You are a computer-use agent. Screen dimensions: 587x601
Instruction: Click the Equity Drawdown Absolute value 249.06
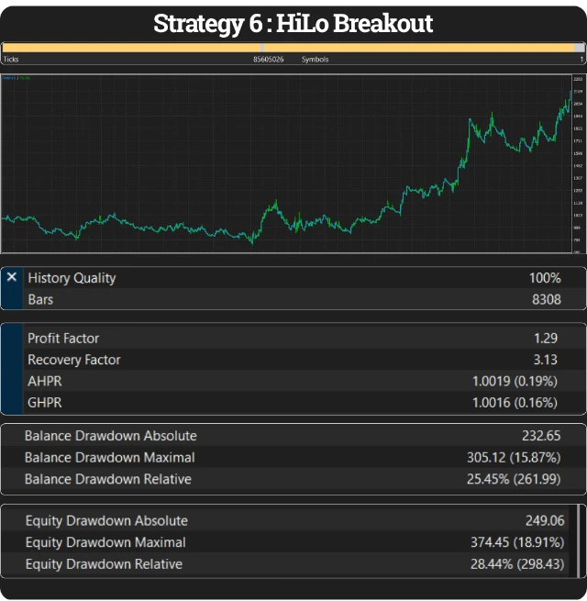(542, 520)
